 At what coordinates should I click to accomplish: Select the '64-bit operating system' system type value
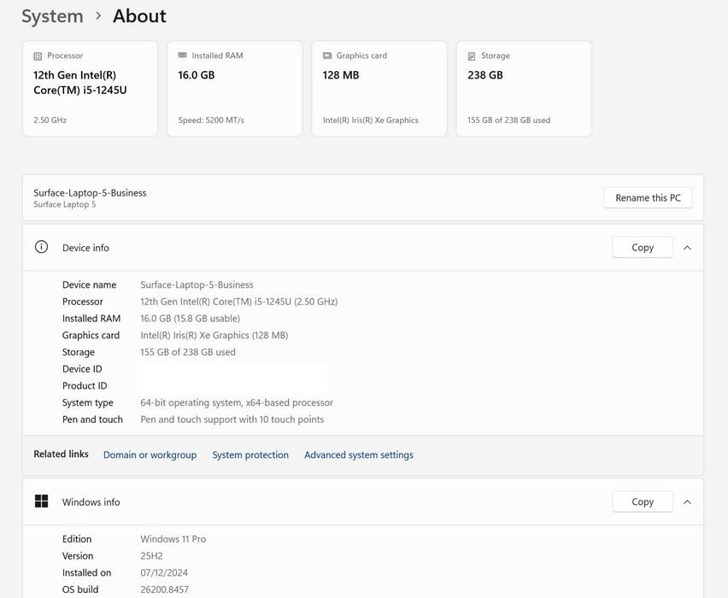(x=237, y=402)
